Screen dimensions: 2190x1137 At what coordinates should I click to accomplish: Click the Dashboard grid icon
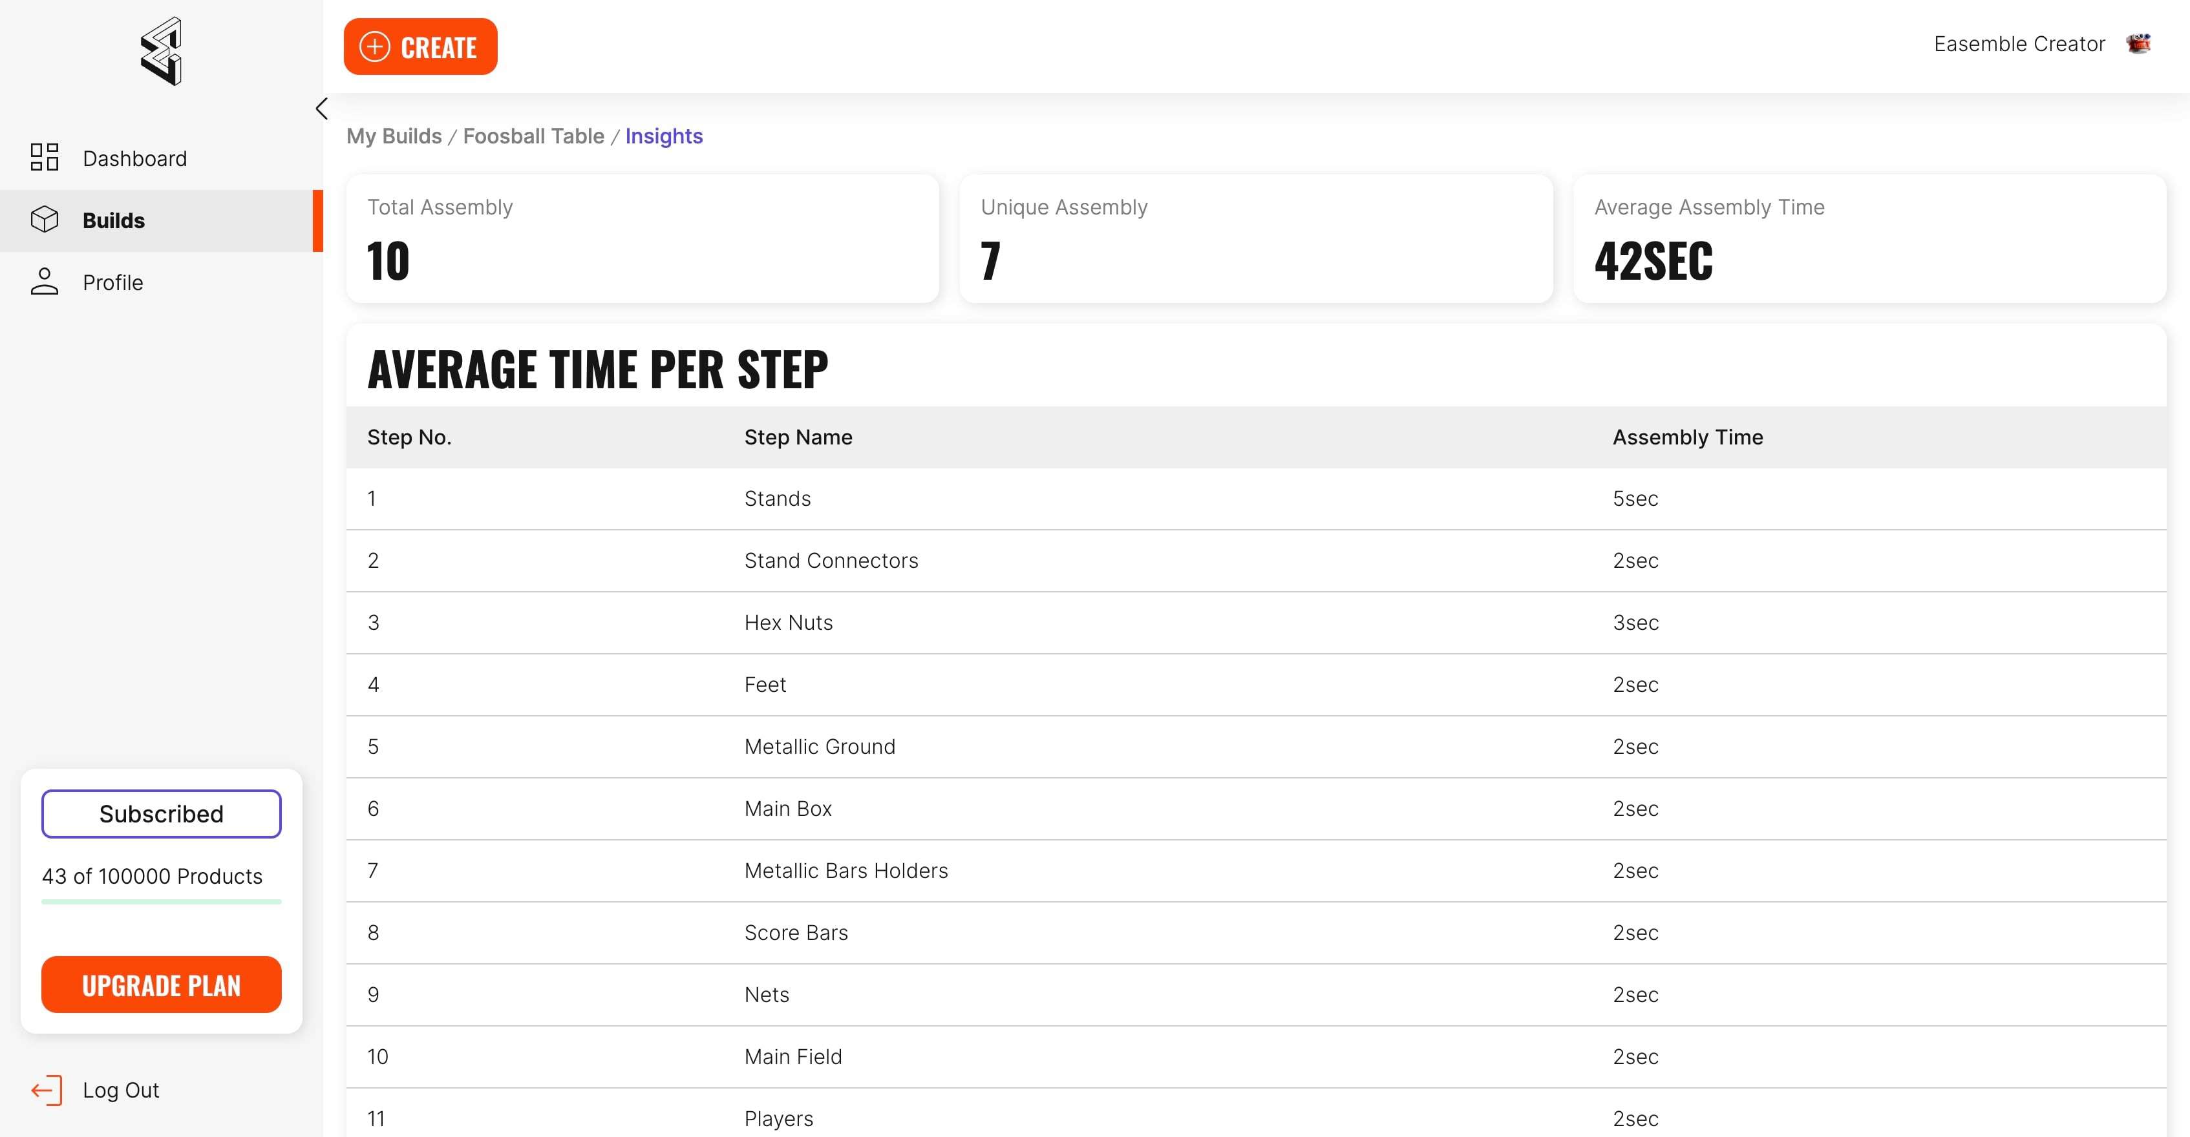click(44, 157)
